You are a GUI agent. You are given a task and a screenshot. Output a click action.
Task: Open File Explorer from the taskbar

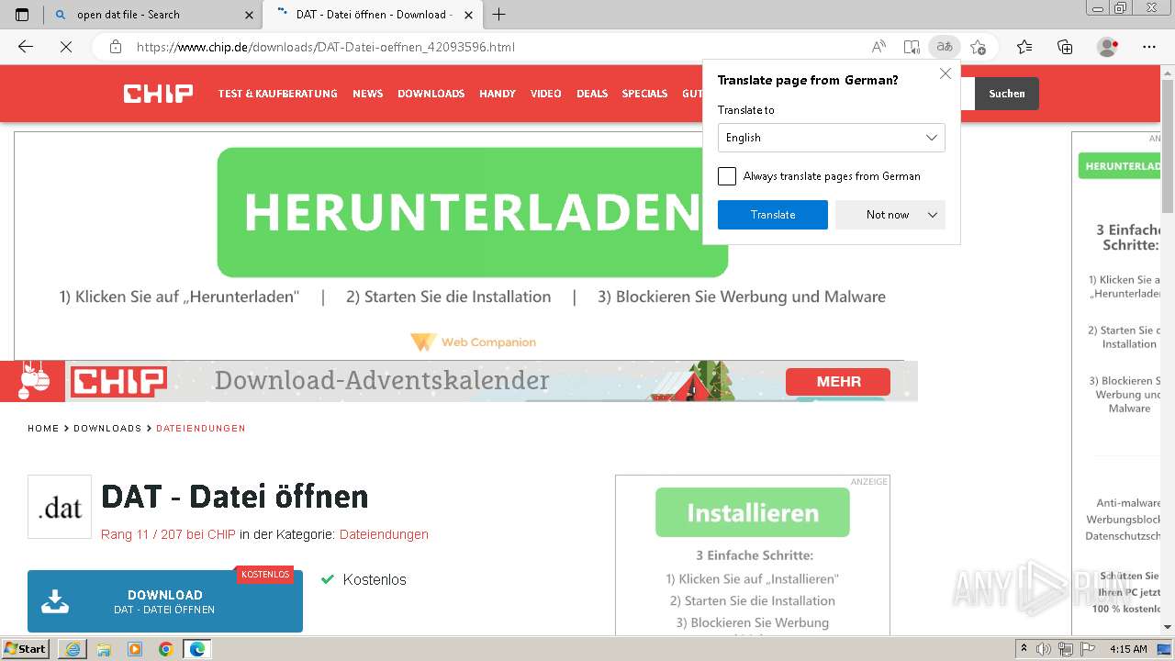[x=104, y=649]
